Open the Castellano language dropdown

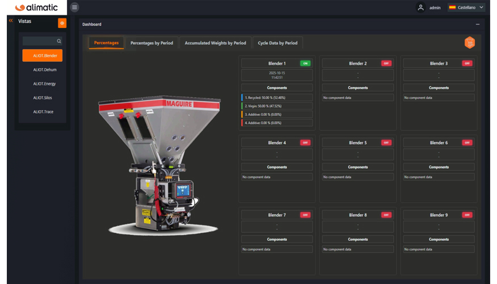click(466, 7)
